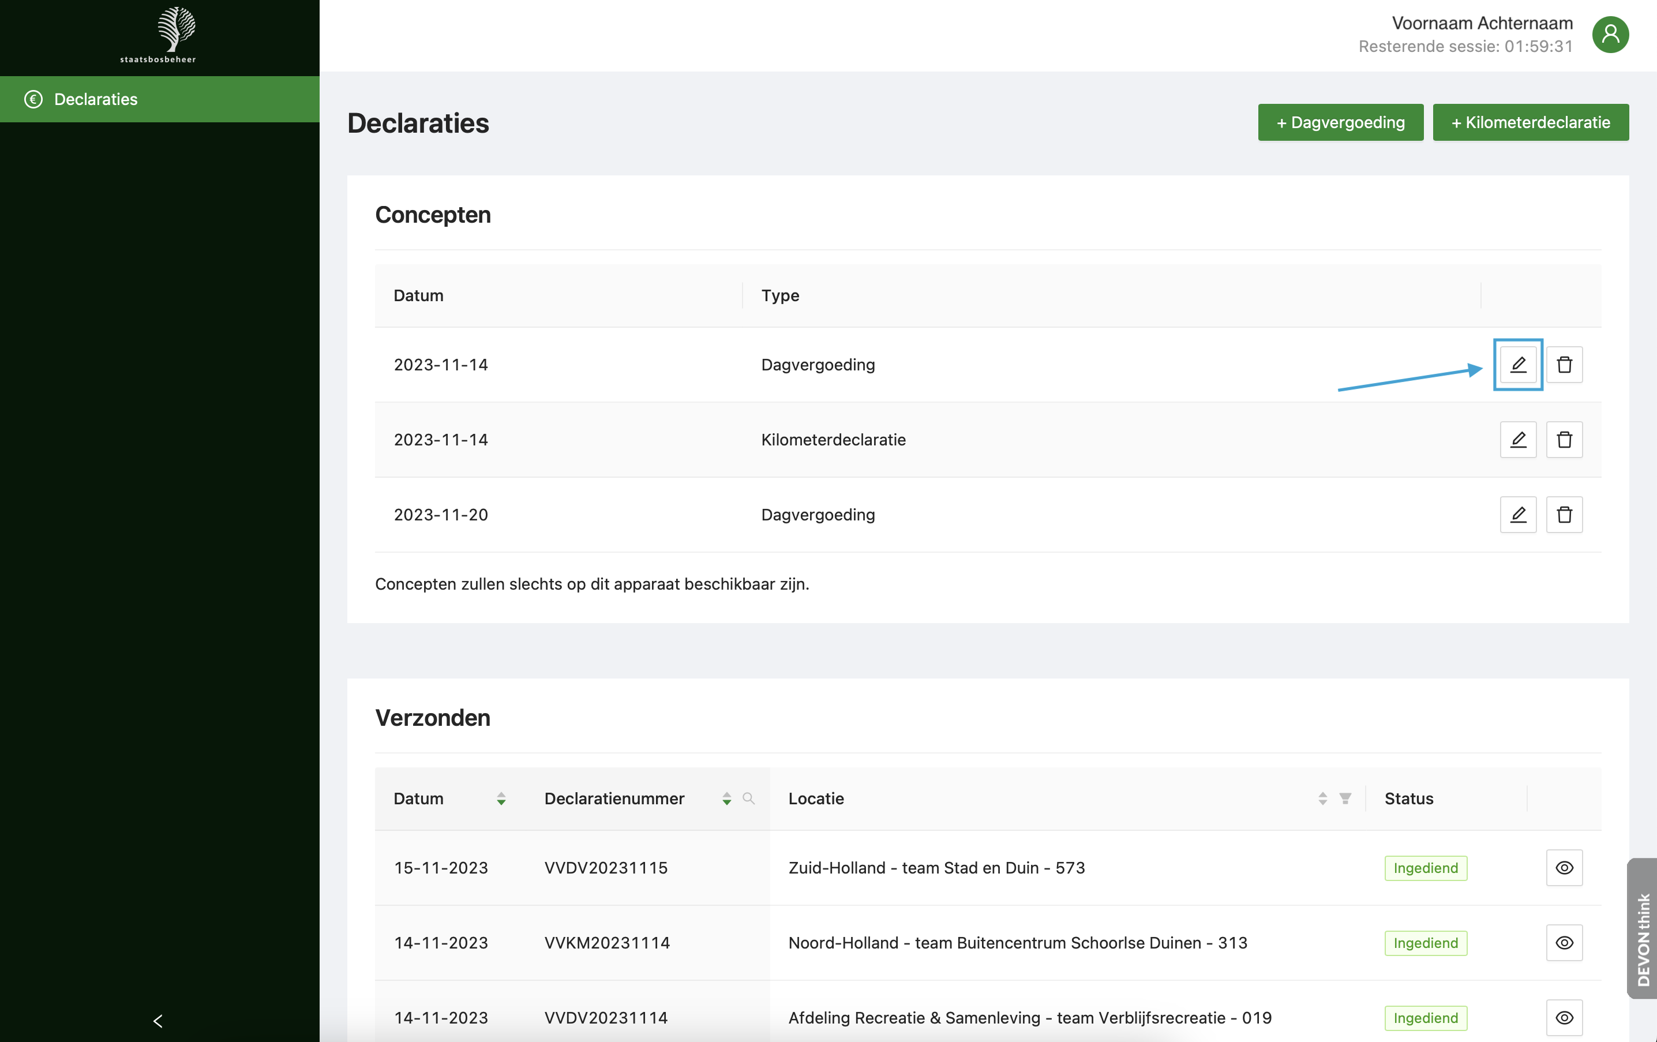
Task: Click Ingediend status of VVDV20231115
Action: tap(1425, 868)
